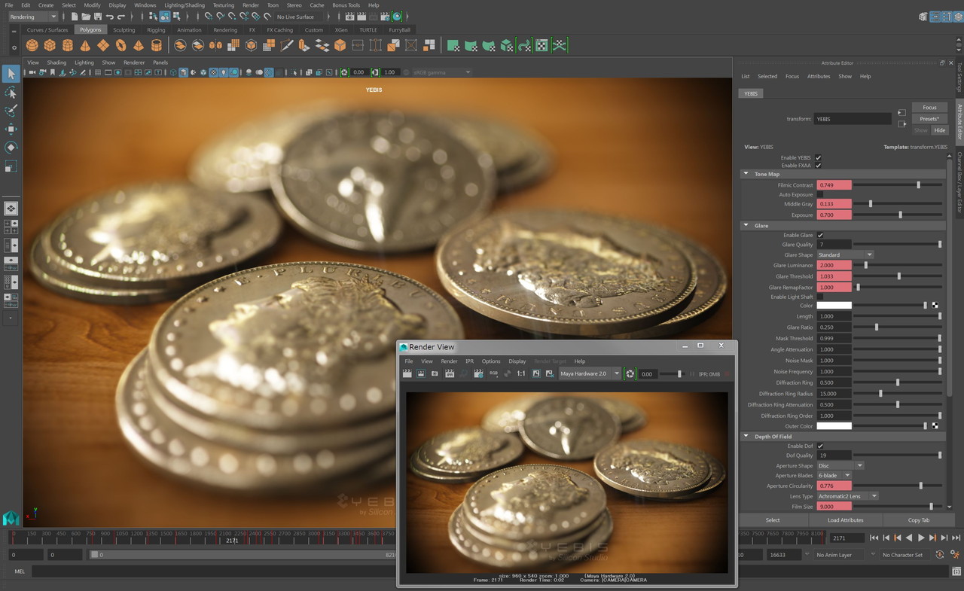The image size is (964, 591).
Task: Uncheck the Enable Dof option
Action: [x=820, y=446]
